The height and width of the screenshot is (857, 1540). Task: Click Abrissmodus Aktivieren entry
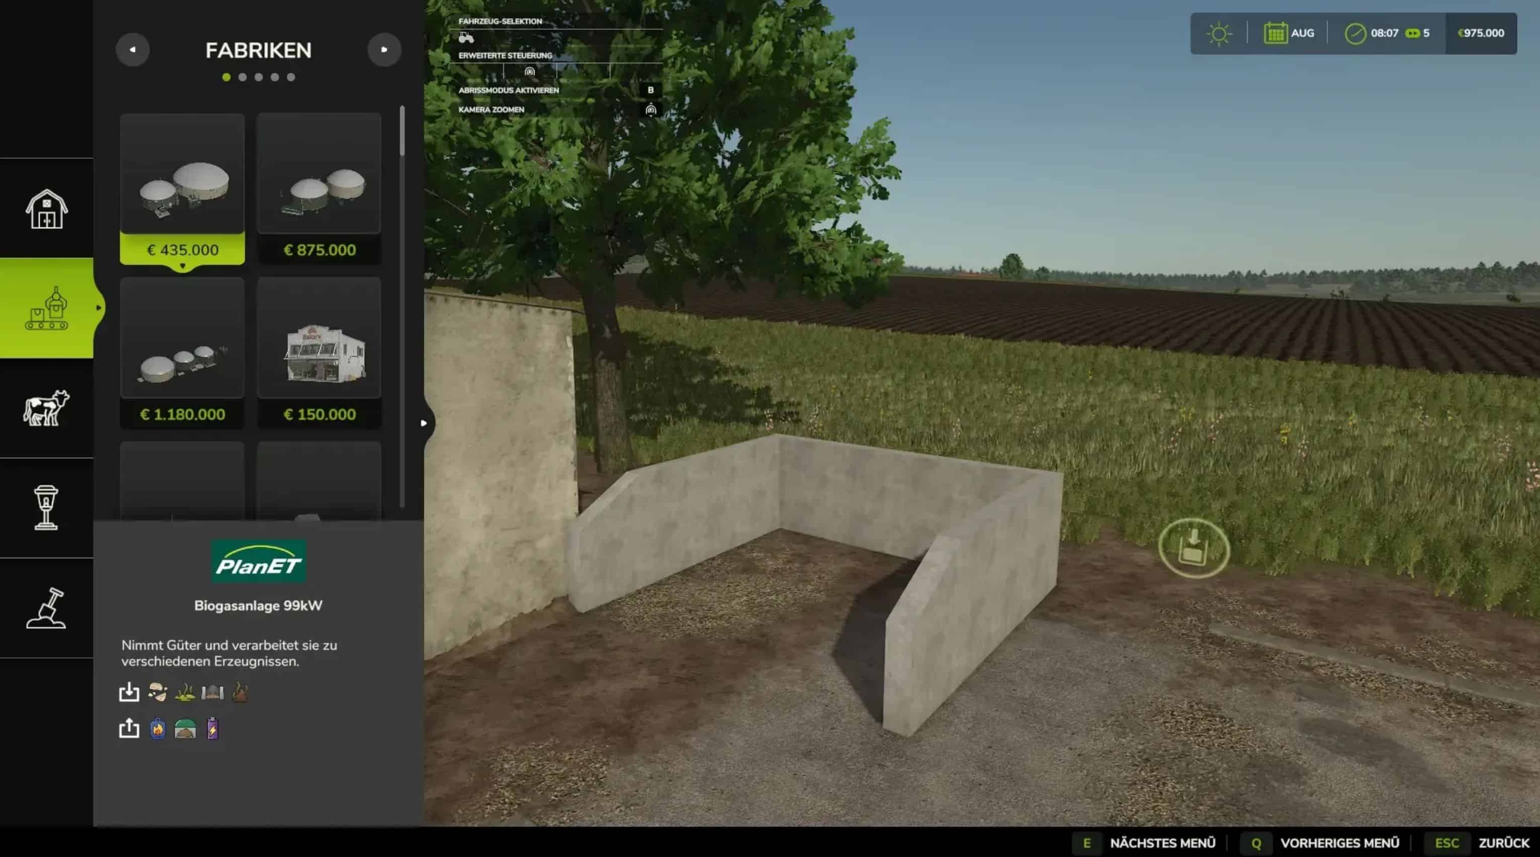[509, 90]
